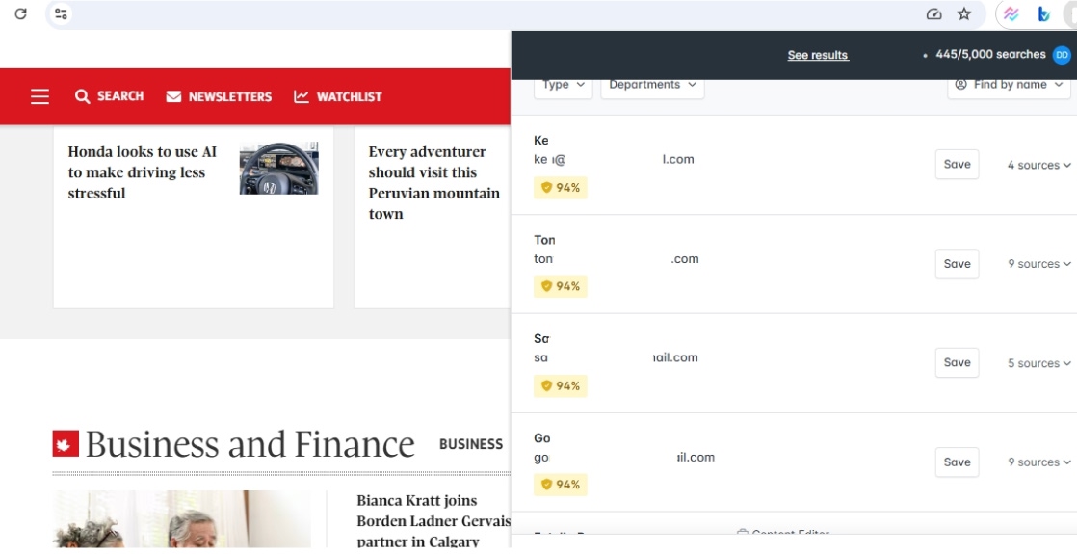Save the contact starting with Go

point(957,462)
